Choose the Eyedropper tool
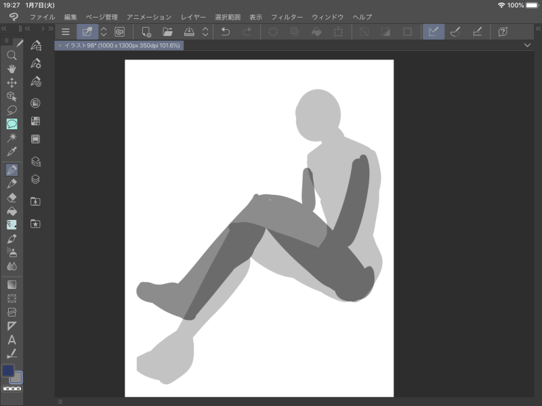The height and width of the screenshot is (406, 542). pos(12,151)
